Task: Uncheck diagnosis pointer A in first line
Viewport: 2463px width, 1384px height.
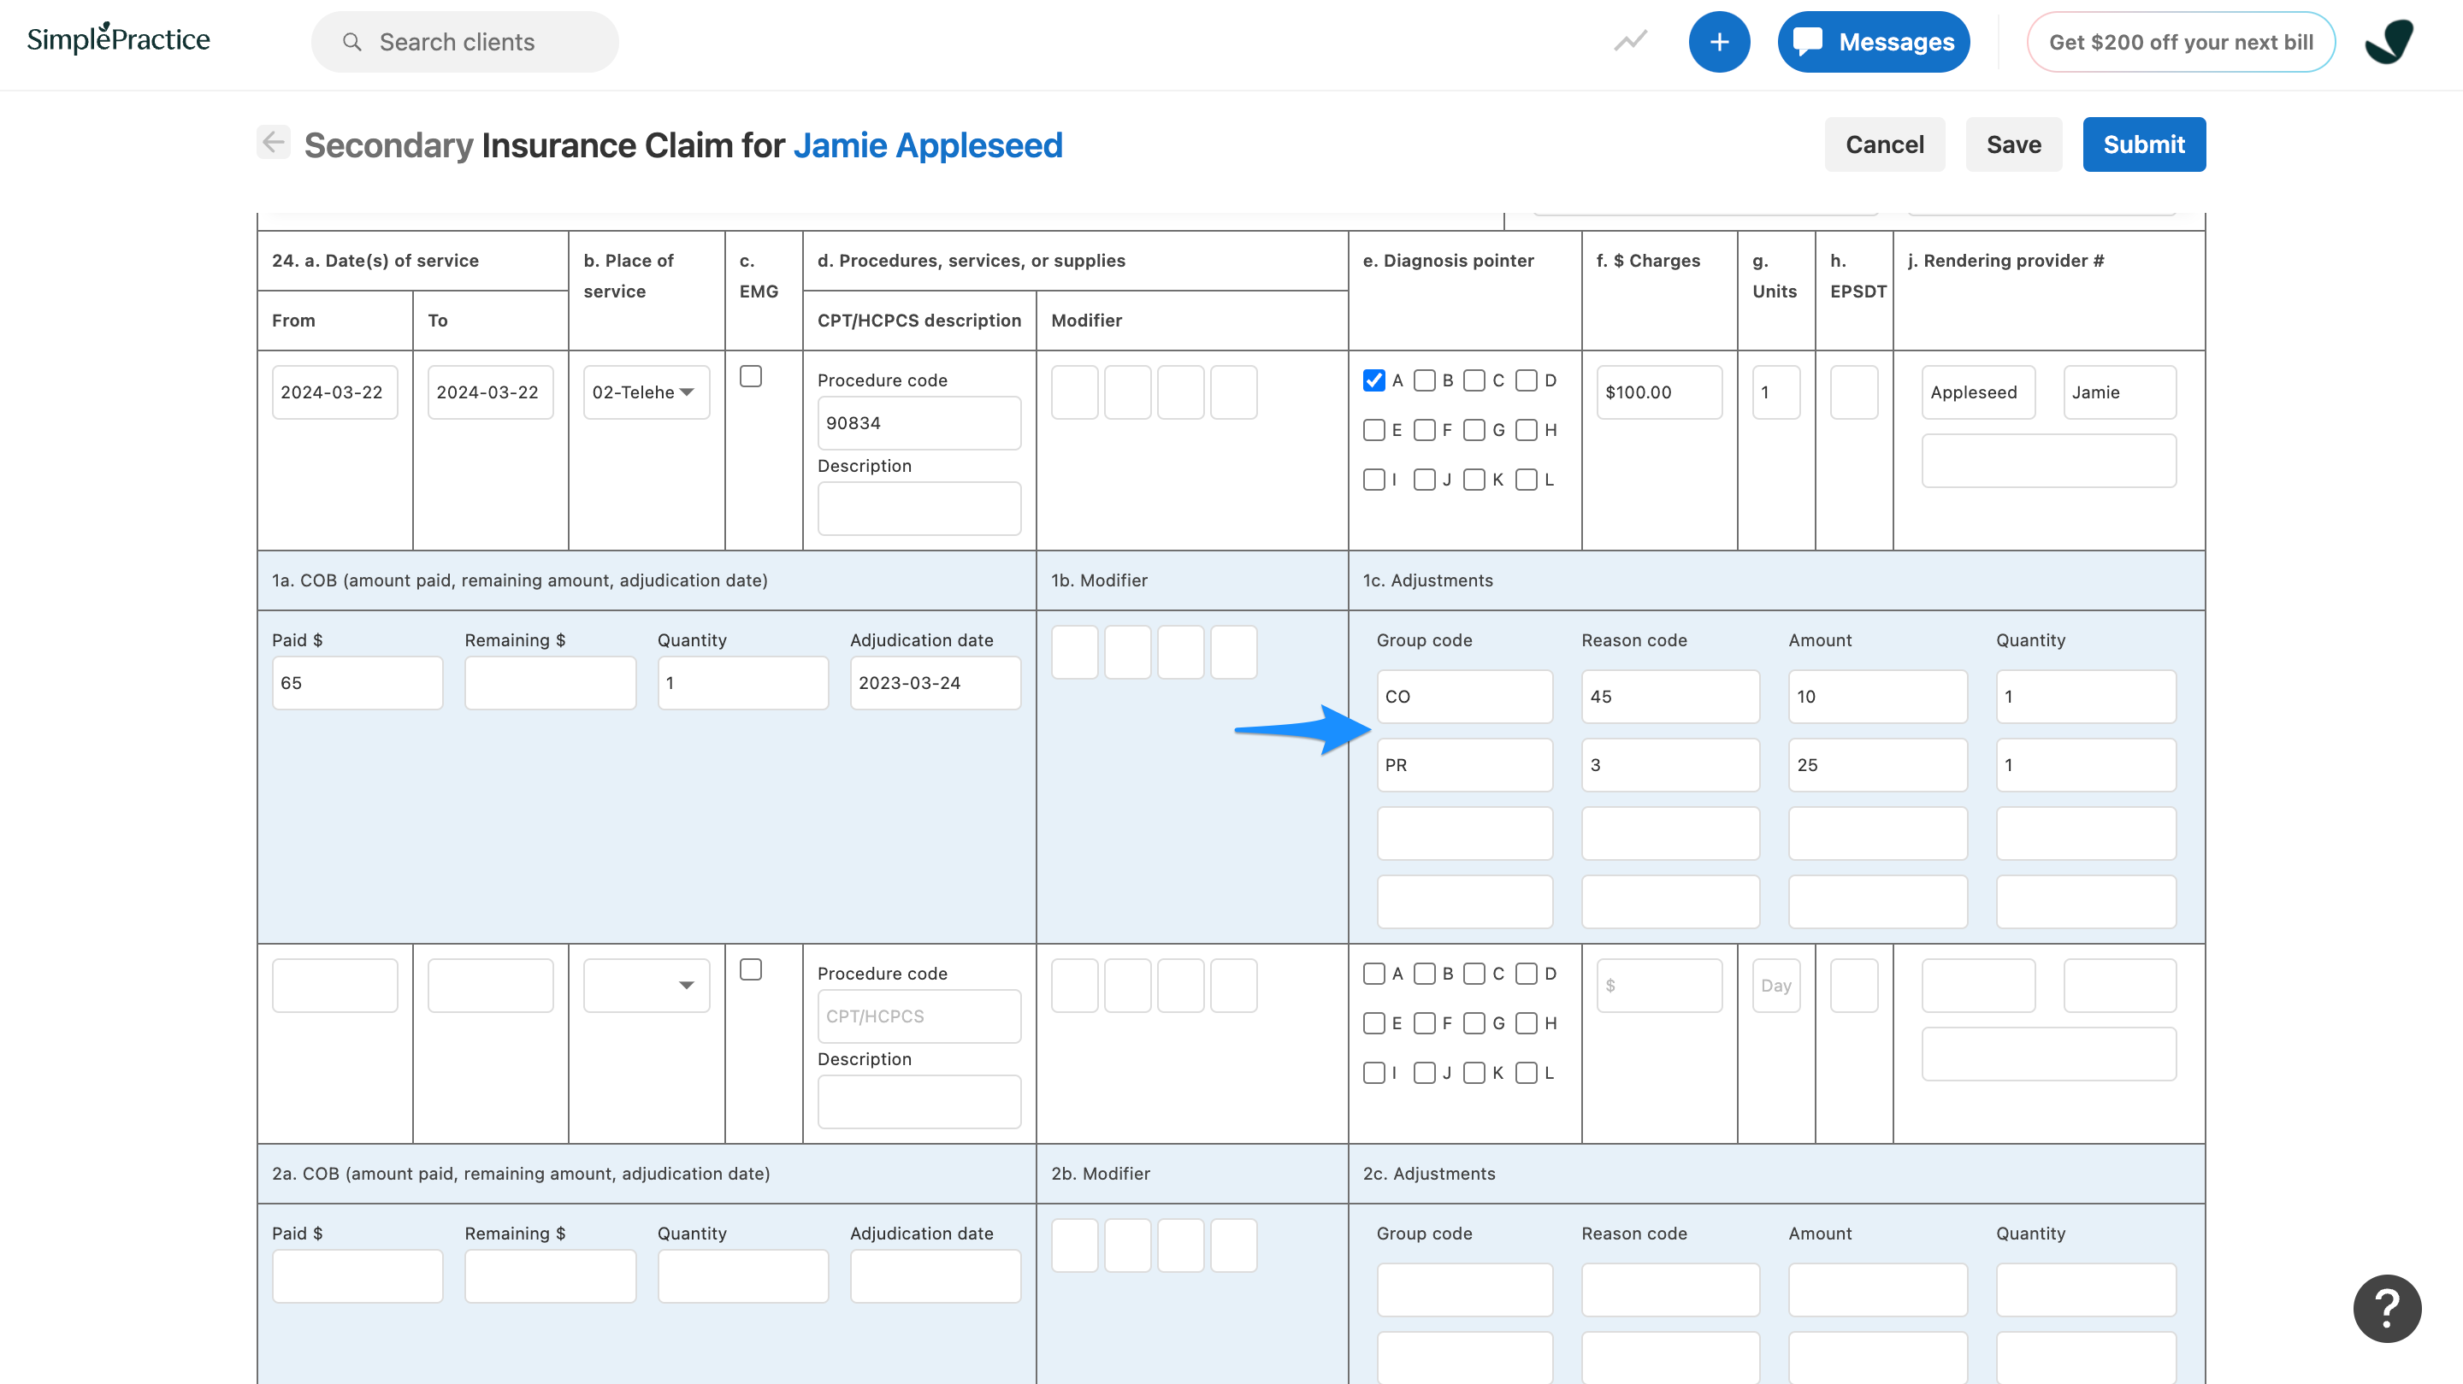Action: [1374, 380]
